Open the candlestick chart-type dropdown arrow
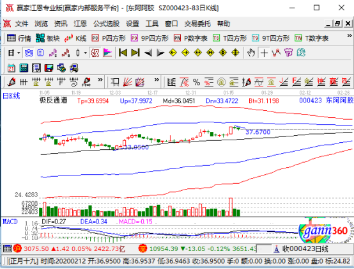 [x=86, y=53]
